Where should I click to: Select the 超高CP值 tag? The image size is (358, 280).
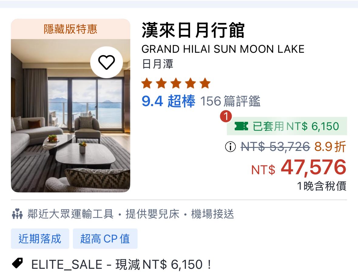pyautogui.click(x=105, y=238)
